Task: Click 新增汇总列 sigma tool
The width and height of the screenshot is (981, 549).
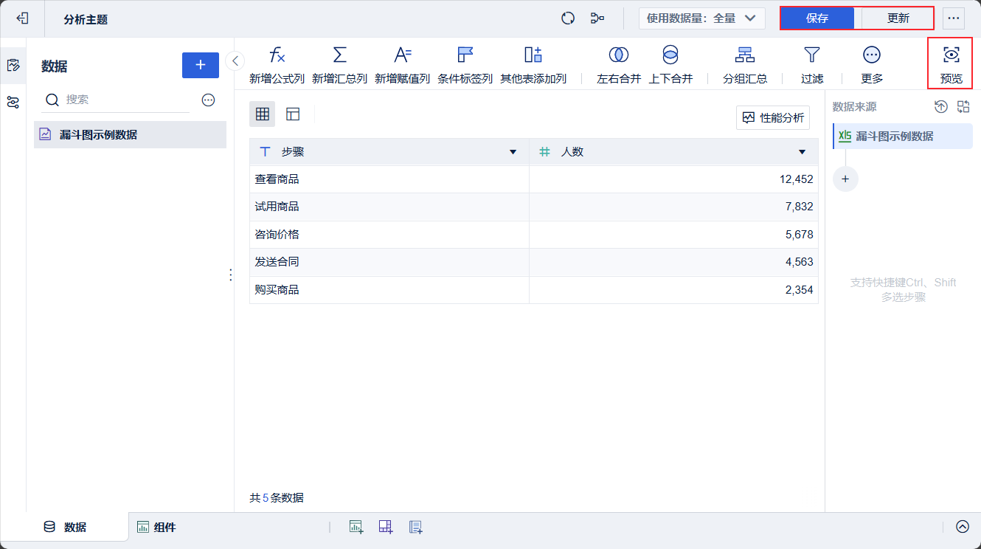Action: pyautogui.click(x=339, y=65)
